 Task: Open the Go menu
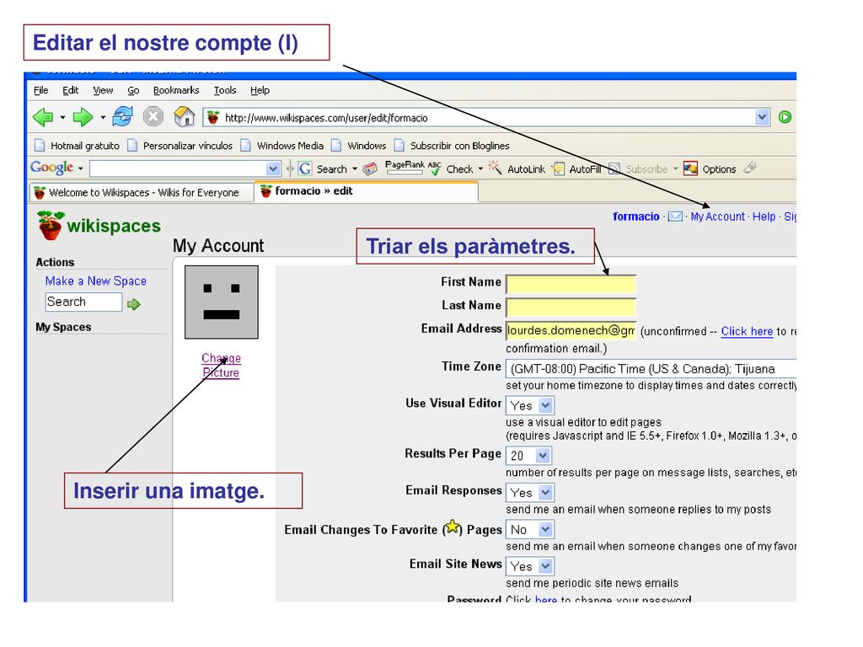pyautogui.click(x=133, y=90)
